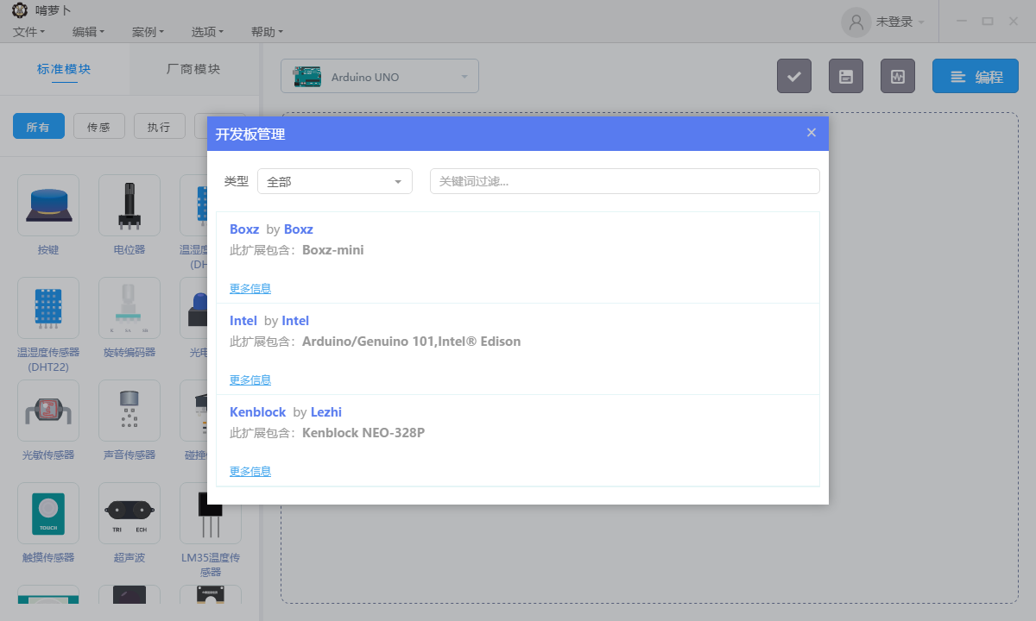Focus the 关键词过滤 search field

tap(625, 181)
